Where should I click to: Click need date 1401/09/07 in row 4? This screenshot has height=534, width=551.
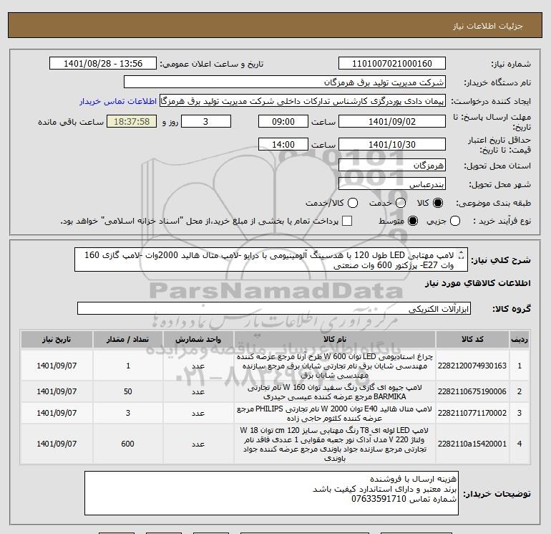[57, 444]
